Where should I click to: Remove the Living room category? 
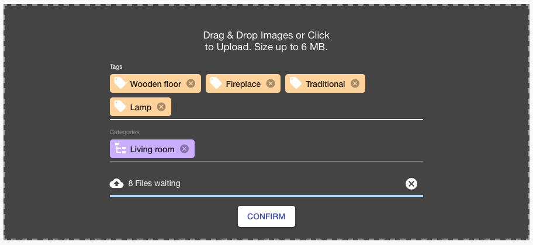click(x=184, y=149)
